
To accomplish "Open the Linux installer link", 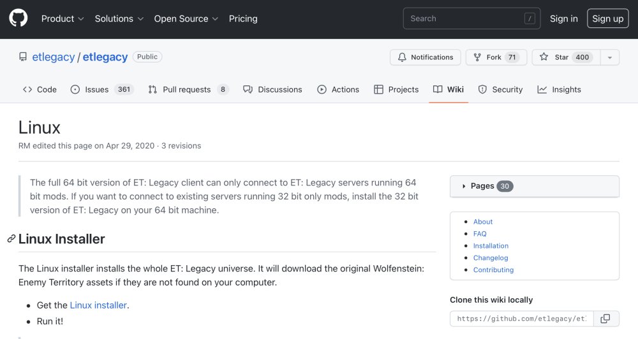I will coord(98,305).
